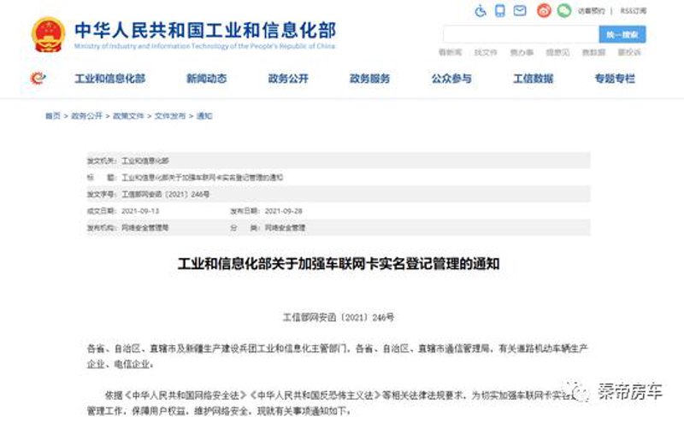Open the 政务公开 nav menu
This screenshot has width=684, height=422.
pyautogui.click(x=288, y=79)
